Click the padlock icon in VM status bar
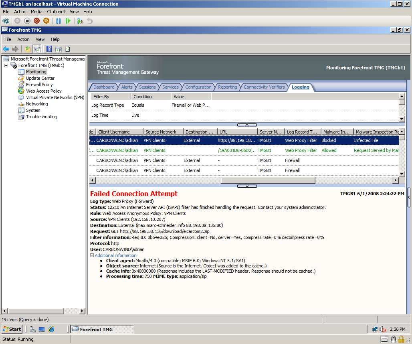 coord(401,339)
